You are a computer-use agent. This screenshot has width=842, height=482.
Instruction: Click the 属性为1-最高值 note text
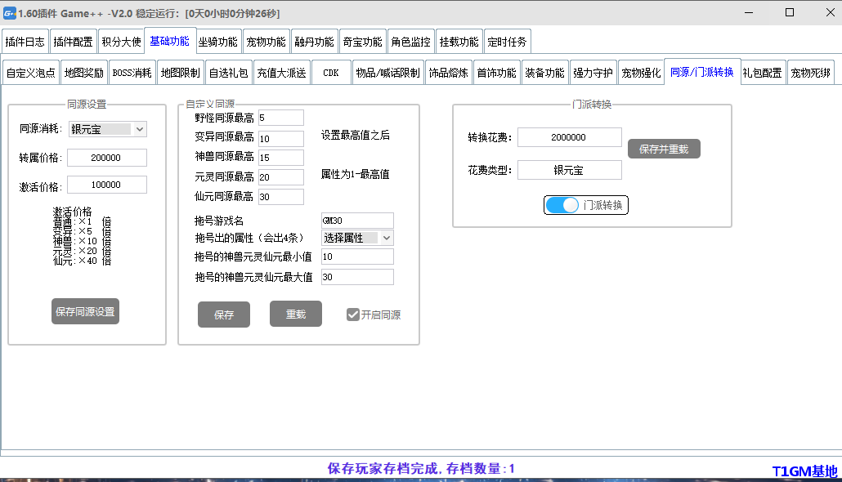[x=355, y=175]
